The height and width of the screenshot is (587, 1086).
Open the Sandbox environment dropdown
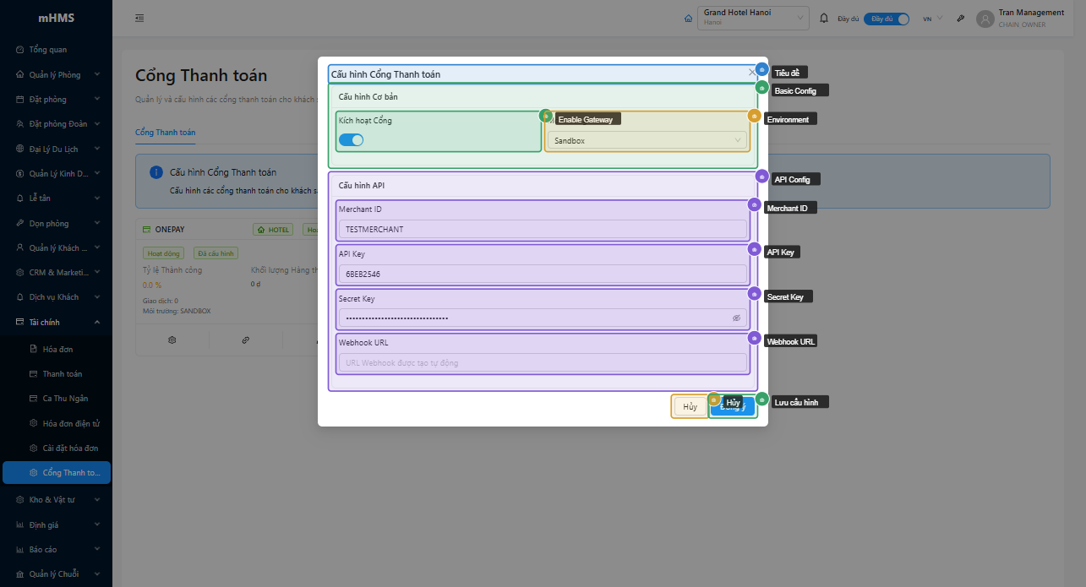[x=647, y=141]
